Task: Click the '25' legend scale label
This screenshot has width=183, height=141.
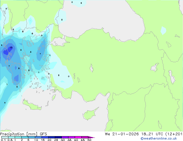Action: coord(56,140)
